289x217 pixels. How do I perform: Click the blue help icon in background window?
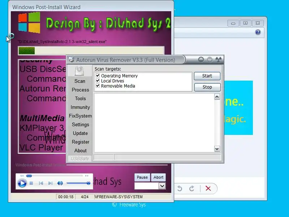point(258,32)
